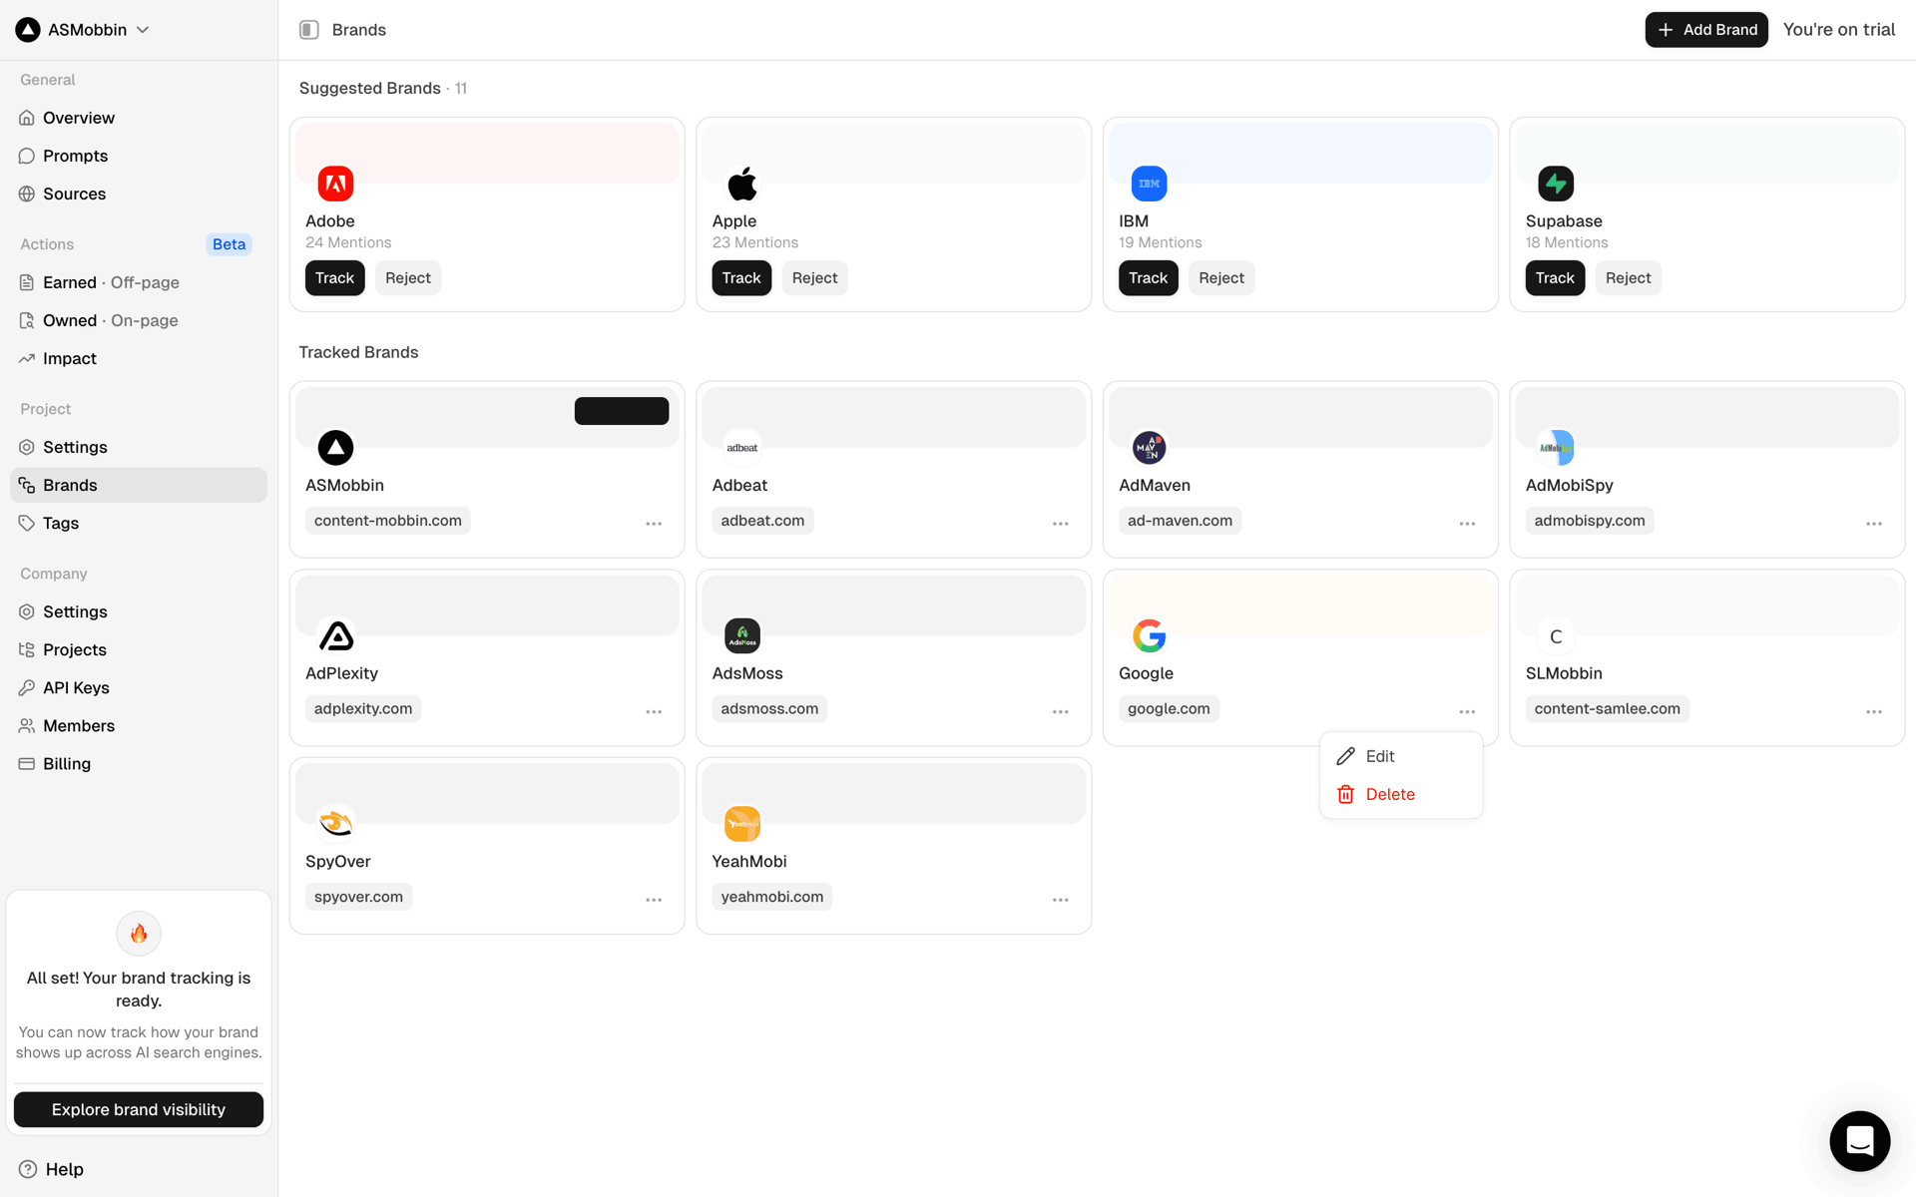
Task: Click the google.com domain chip
Action: click(x=1169, y=709)
